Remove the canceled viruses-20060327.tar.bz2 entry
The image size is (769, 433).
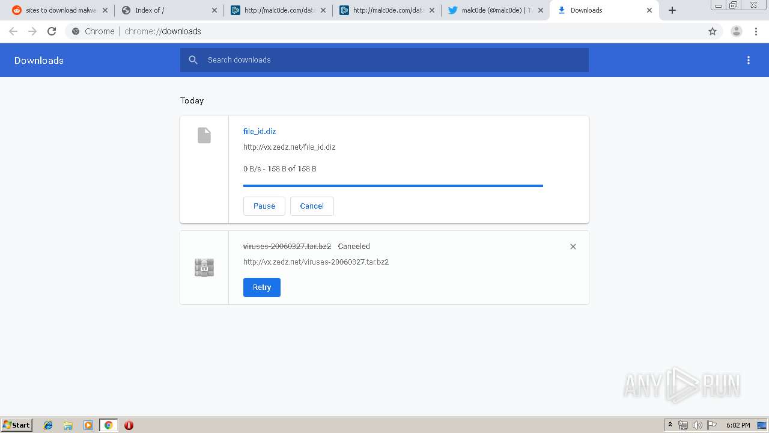tap(573, 247)
